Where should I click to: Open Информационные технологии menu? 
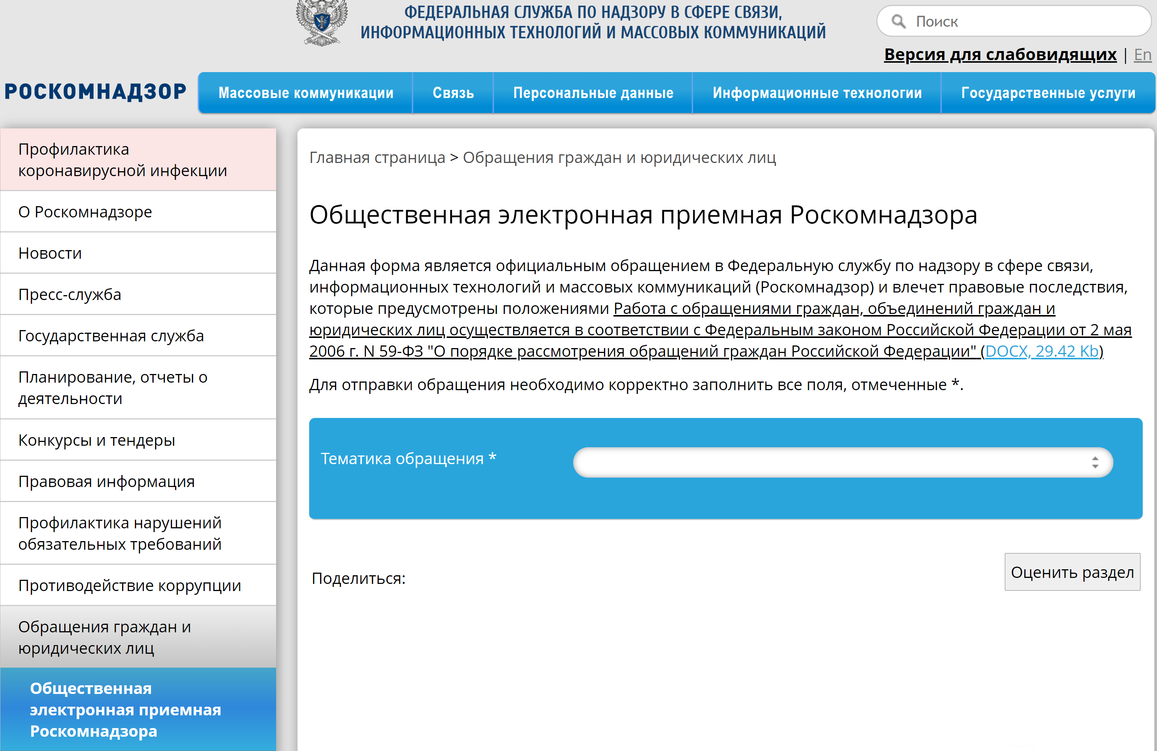tap(817, 93)
